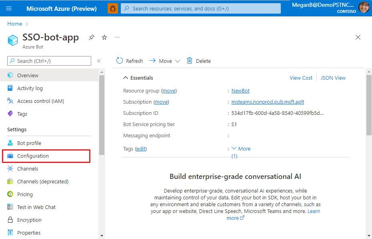372x239 pixels.
Task: Click move link beside Resource group
Action: click(169, 90)
